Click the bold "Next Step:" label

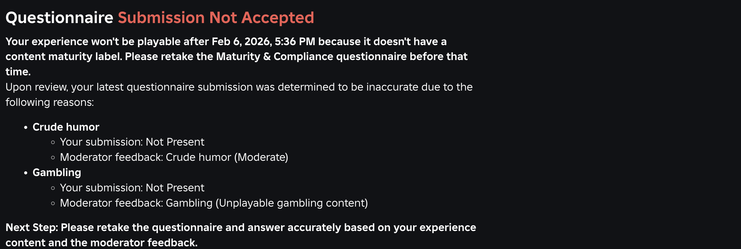32,227
